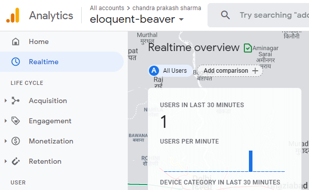Click the 'USERS IN LAST 30 MINUTES' label

tap(202, 105)
